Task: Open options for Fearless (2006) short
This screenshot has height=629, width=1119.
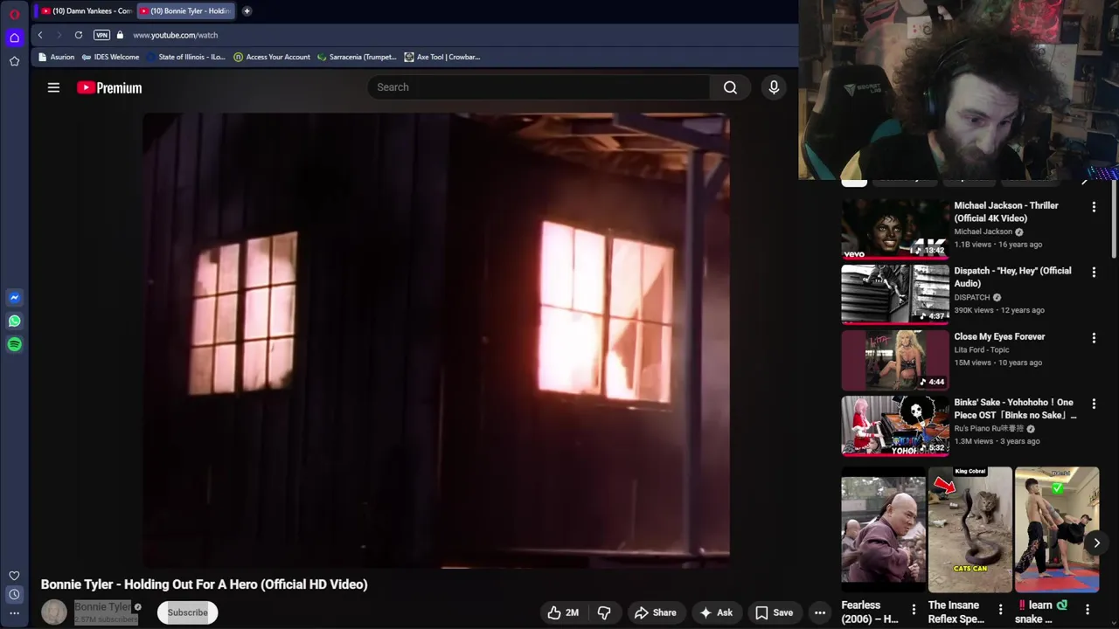Action: [x=914, y=610]
